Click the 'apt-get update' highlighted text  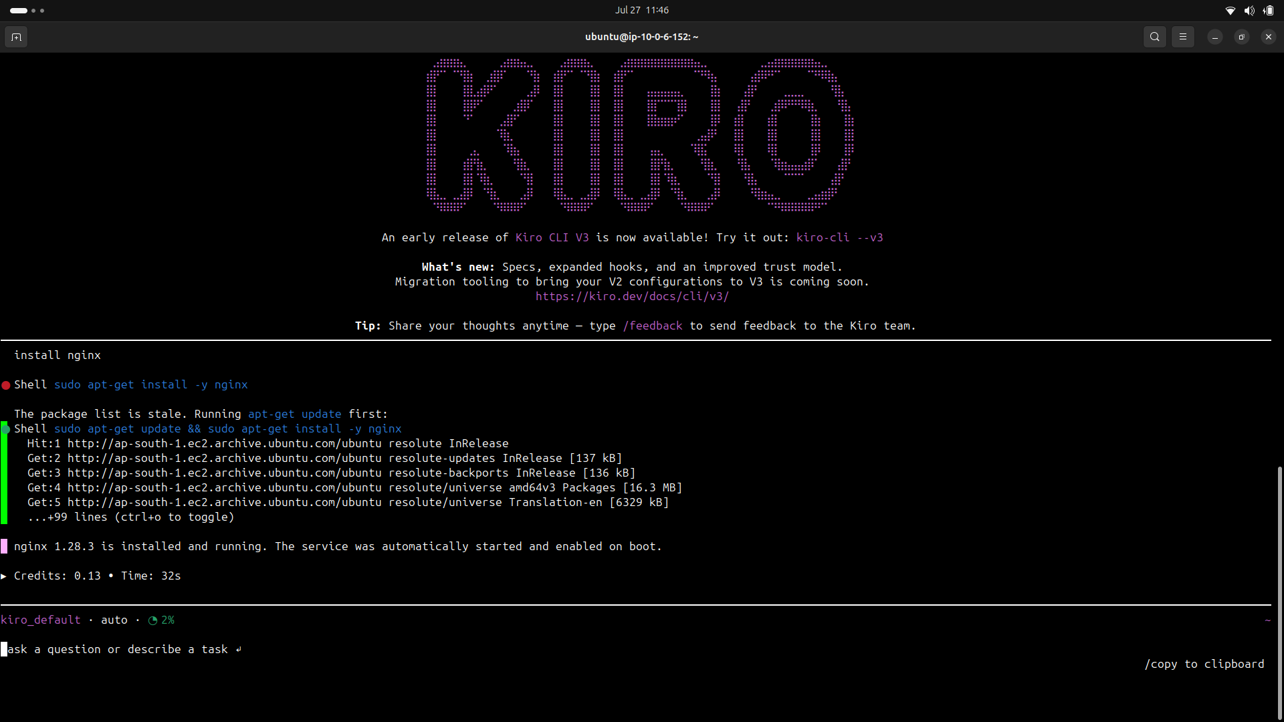coord(294,414)
